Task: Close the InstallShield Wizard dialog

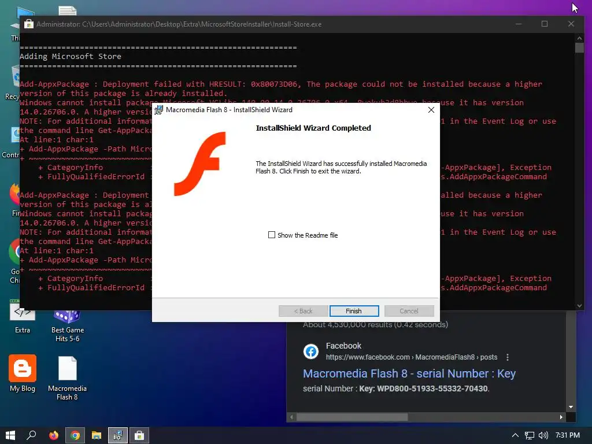Action: [x=431, y=110]
